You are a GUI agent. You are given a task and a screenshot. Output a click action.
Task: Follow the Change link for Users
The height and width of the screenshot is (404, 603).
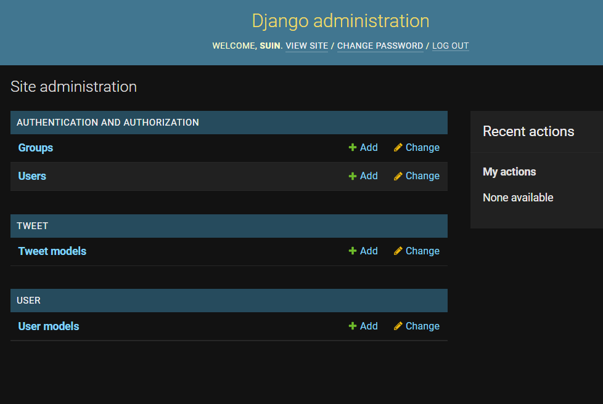point(422,176)
